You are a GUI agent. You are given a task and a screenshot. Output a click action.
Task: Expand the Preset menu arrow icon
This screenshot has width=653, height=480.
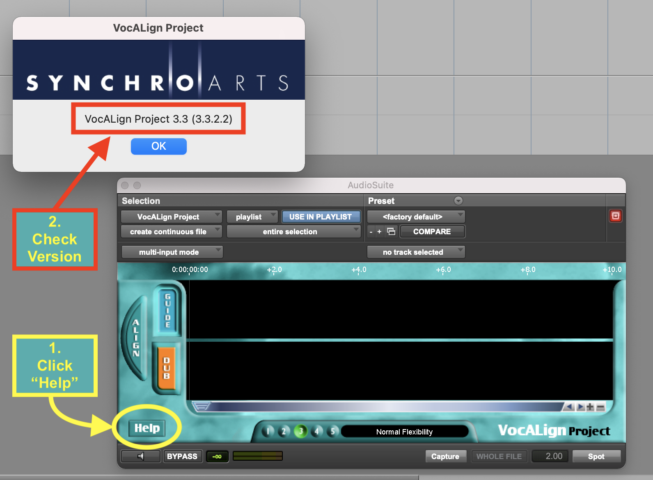pyautogui.click(x=458, y=201)
